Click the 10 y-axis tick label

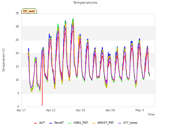(17, 80)
